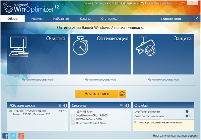Click the Google+ icon
201x140 pixels.
tap(21, 135)
